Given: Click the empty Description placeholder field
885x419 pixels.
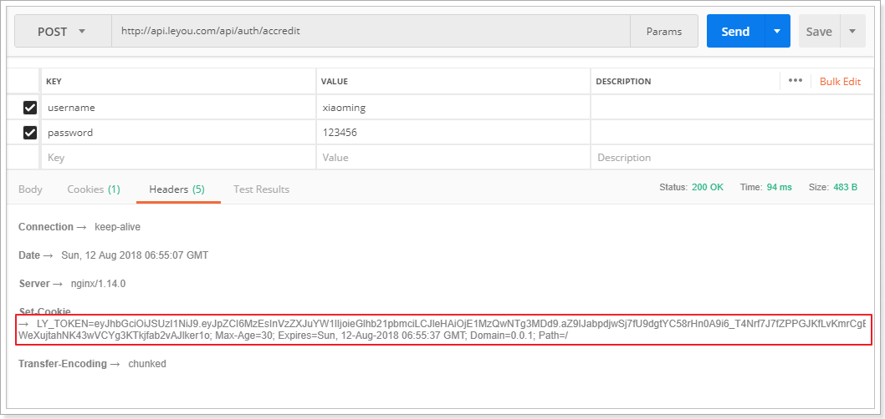Looking at the screenshot, I should 732,158.
